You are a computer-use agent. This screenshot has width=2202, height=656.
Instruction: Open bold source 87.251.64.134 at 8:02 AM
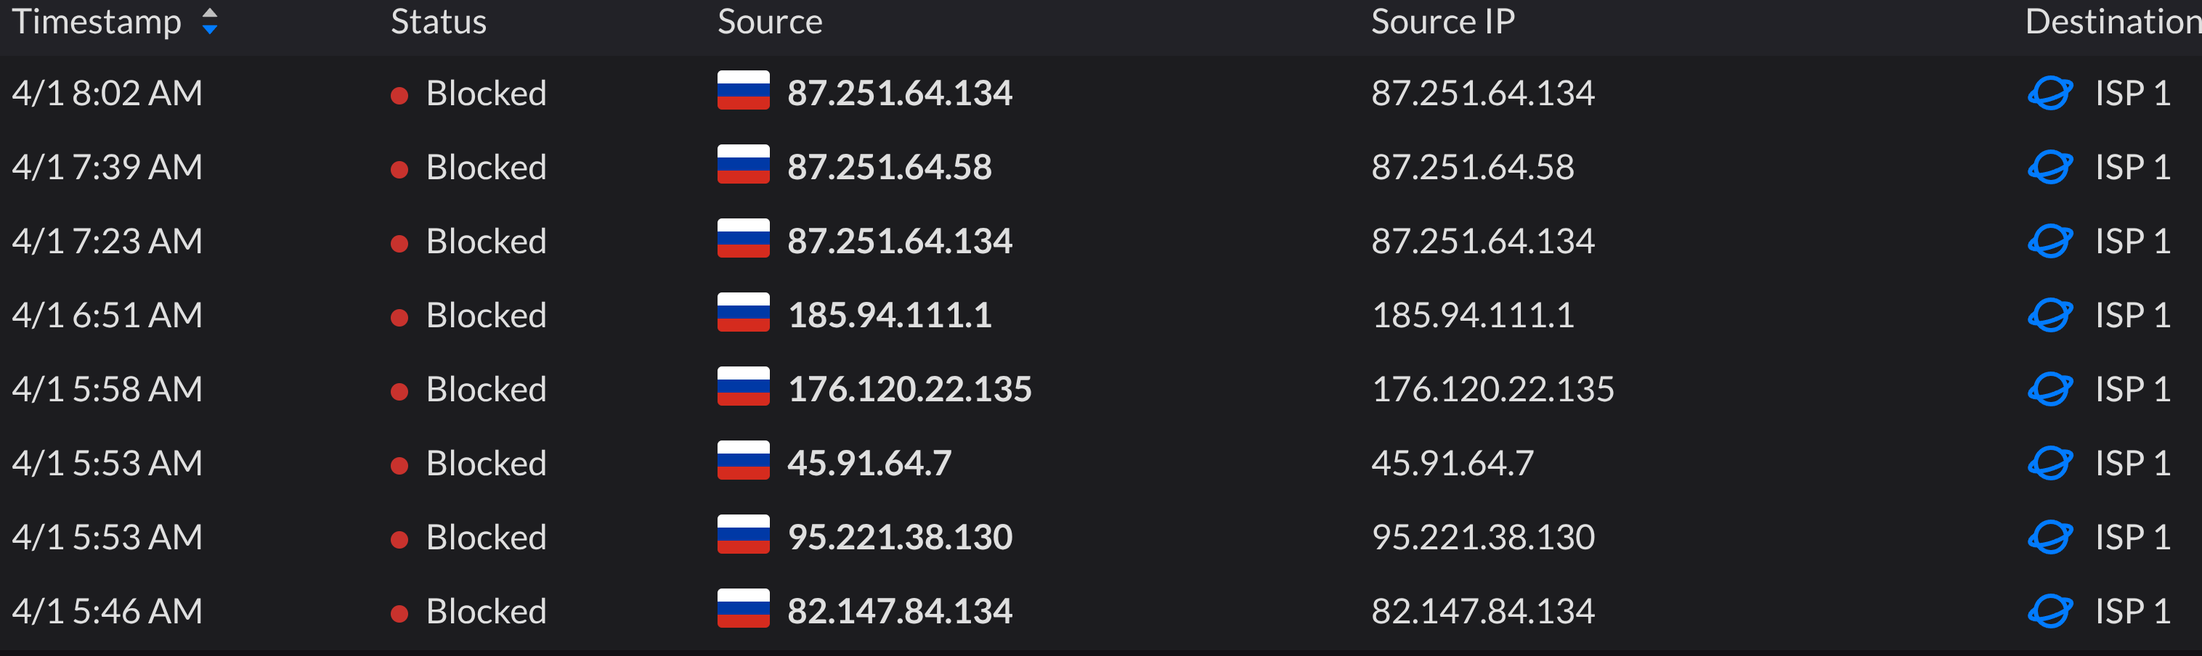pos(899,92)
